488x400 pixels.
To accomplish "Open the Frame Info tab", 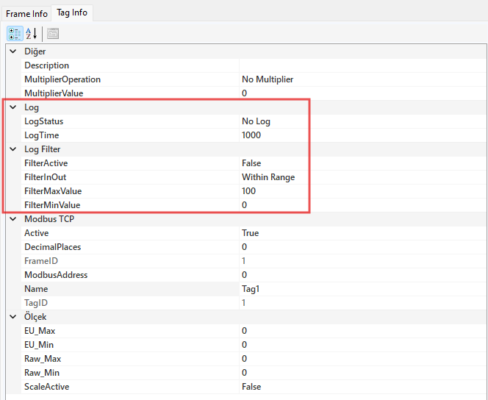I will [x=26, y=14].
